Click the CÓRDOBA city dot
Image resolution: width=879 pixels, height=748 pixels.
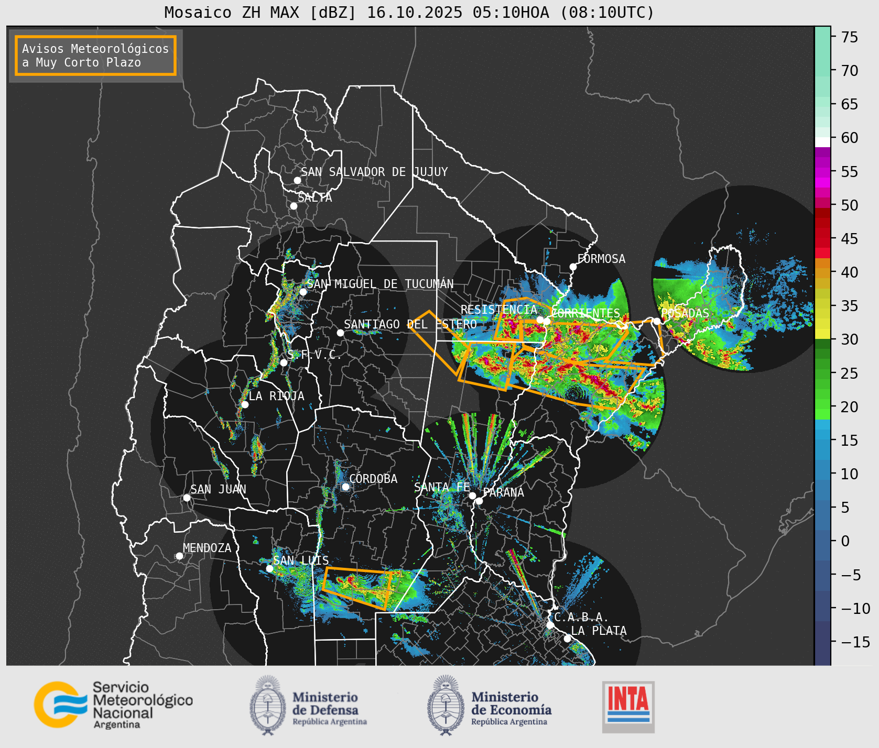tap(345, 487)
